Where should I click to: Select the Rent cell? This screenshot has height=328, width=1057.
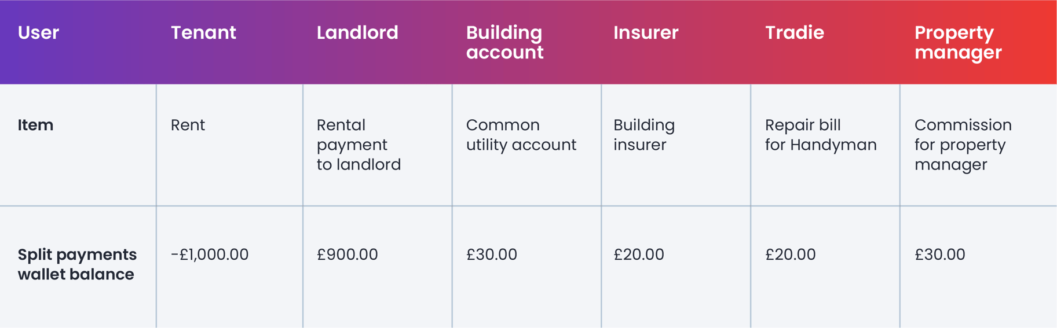[188, 125]
